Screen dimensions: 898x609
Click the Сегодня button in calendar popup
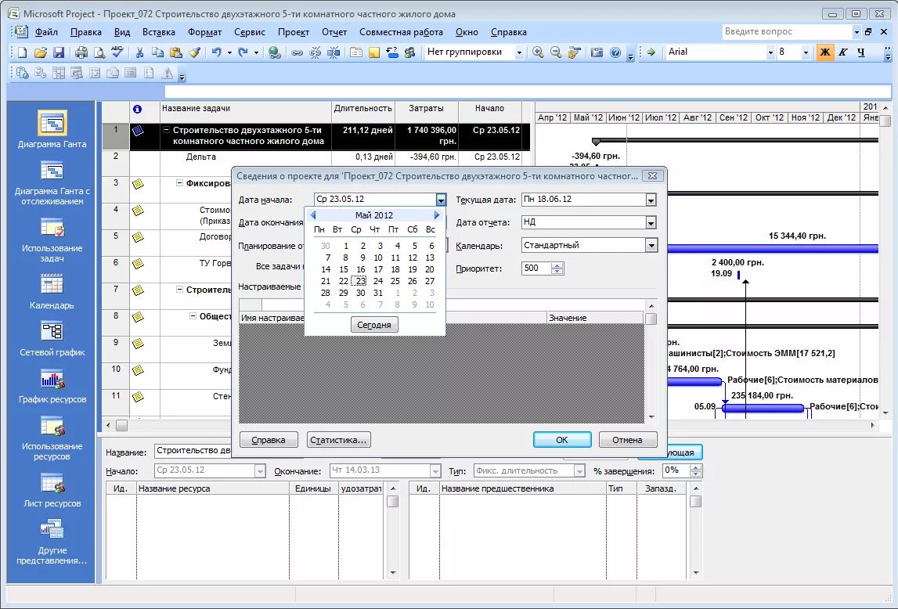click(x=374, y=325)
